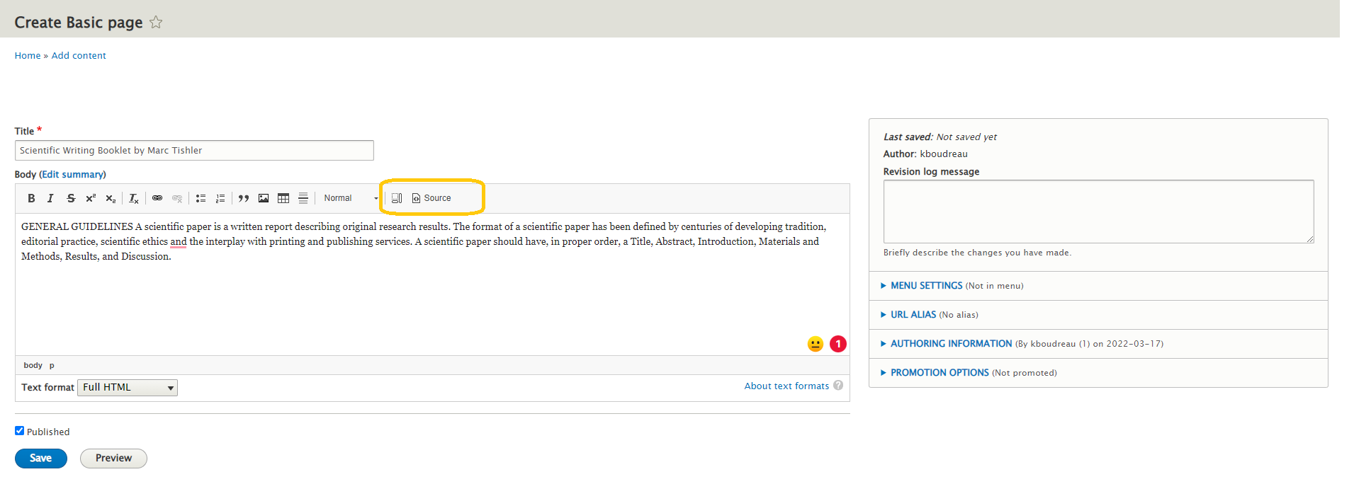Viewport: 1354px width, 484px height.
Task: Open the Text format dropdown
Action: [x=128, y=388]
